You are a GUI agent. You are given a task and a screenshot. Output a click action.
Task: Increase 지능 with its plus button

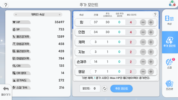[151, 52]
